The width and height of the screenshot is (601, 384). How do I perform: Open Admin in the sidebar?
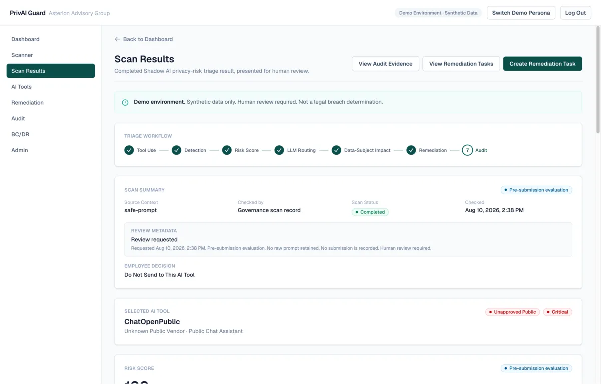click(x=51, y=150)
